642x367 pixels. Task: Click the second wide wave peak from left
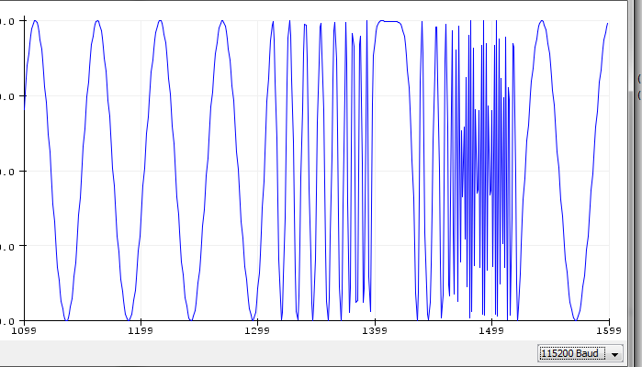pyautogui.click(x=98, y=21)
